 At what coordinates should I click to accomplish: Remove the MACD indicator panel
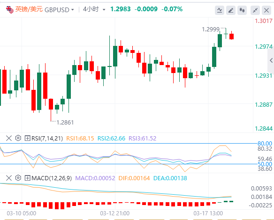pyautogui.click(x=9, y=178)
